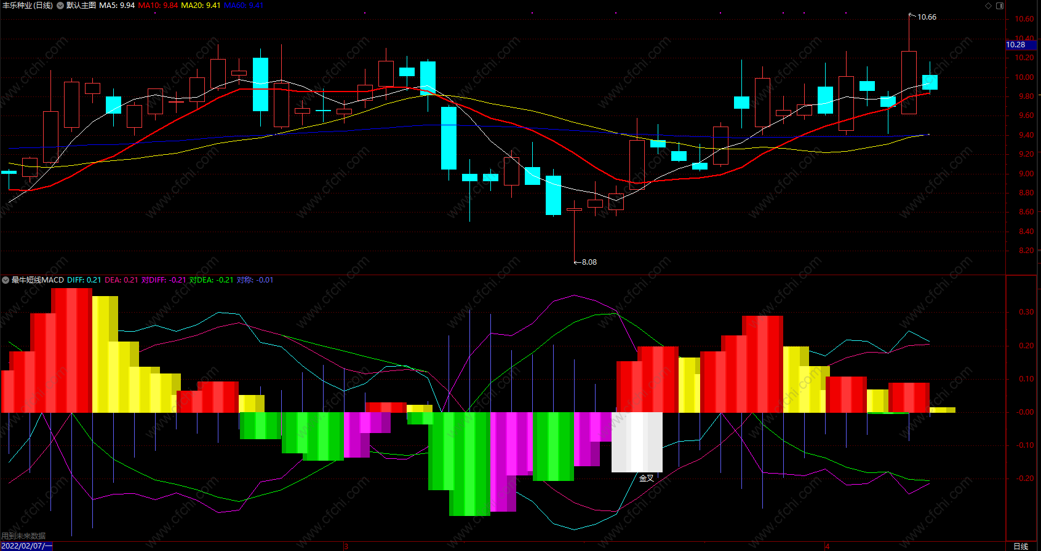Select the 日线 period label at bottom right

[1021, 546]
